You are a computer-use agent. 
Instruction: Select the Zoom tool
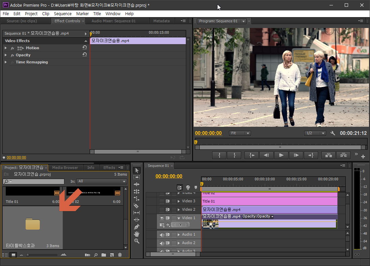(137, 241)
